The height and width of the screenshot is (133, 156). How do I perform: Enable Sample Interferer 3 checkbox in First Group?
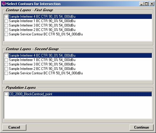click(x=7, y=25)
